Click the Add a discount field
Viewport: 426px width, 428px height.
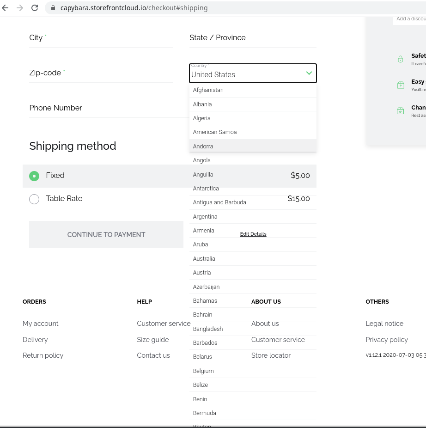pos(410,19)
